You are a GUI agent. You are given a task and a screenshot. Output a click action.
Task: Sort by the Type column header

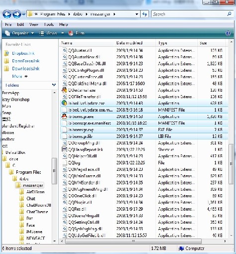click(162, 43)
